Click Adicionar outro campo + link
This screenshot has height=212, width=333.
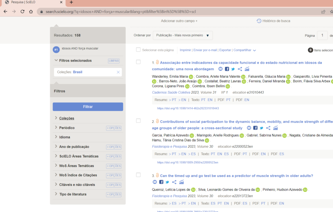coord(179,21)
